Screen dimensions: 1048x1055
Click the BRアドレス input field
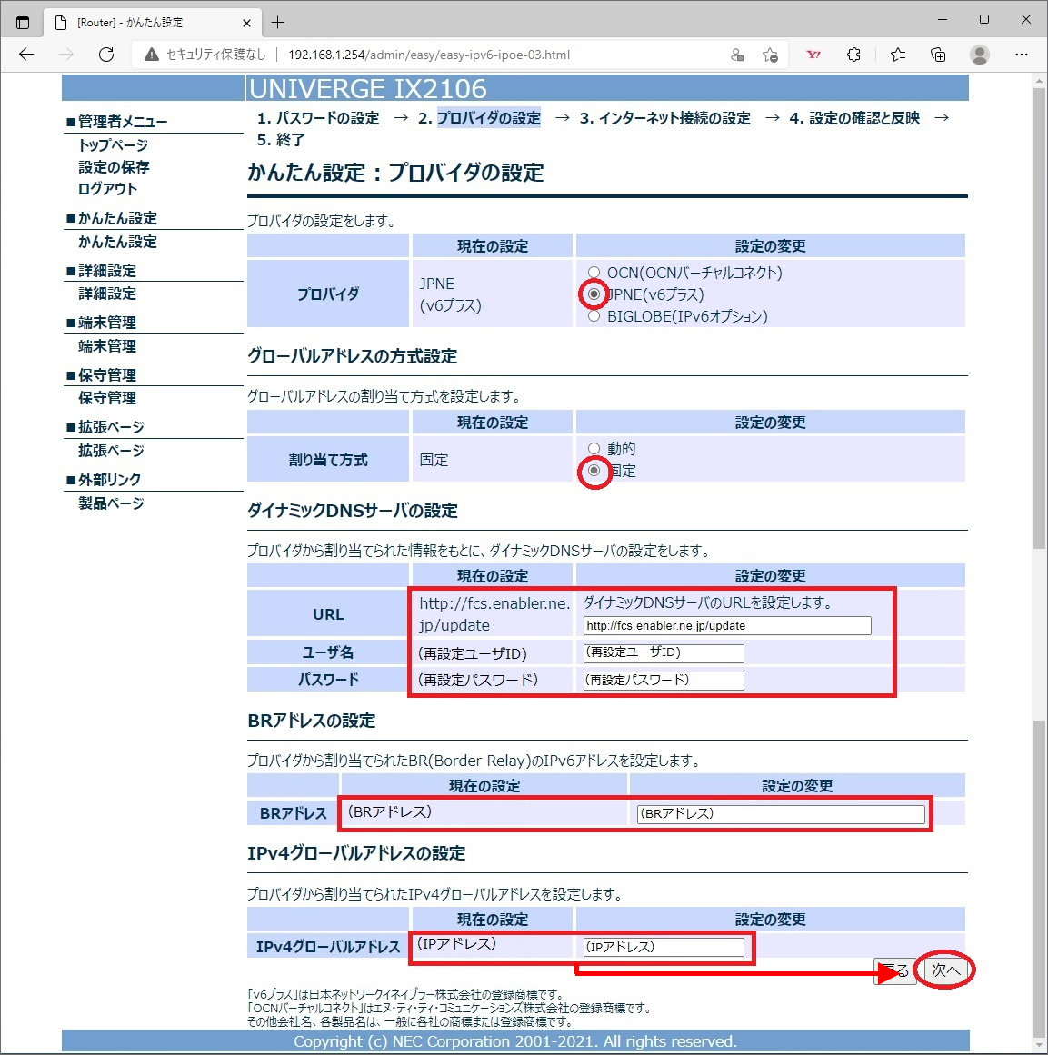(781, 813)
